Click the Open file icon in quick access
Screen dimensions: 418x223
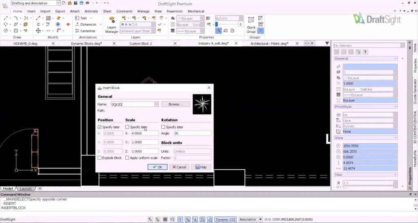point(69,3)
